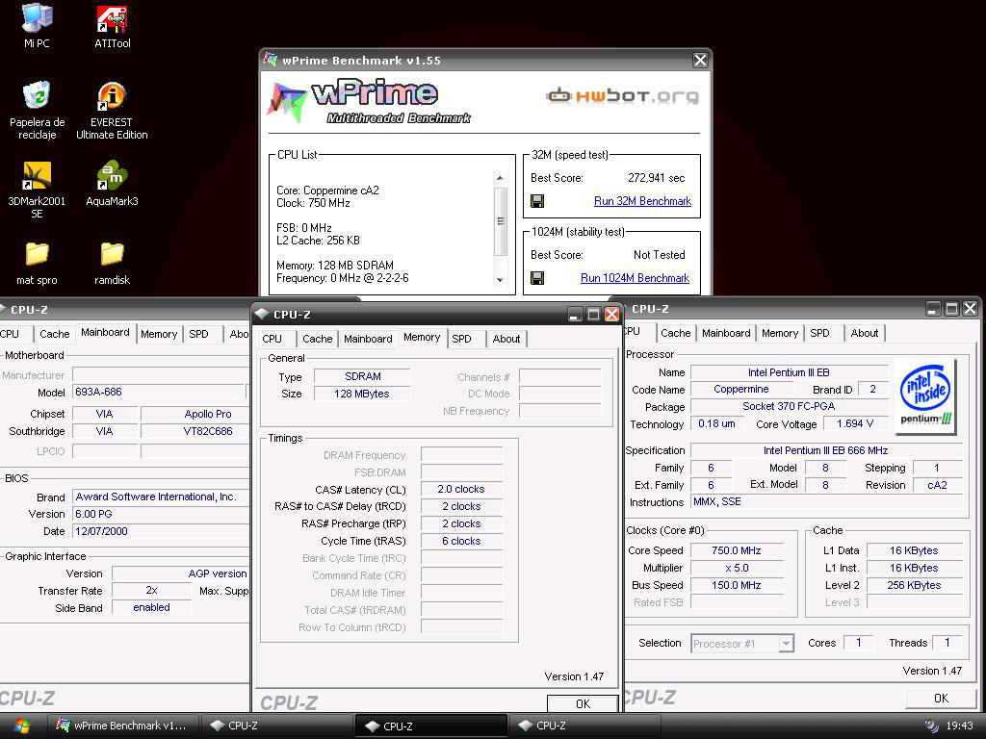Click the wPrime logo graphic
The width and height of the screenshot is (986, 739).
(368, 100)
